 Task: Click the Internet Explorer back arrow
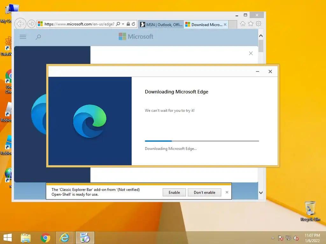20,24
